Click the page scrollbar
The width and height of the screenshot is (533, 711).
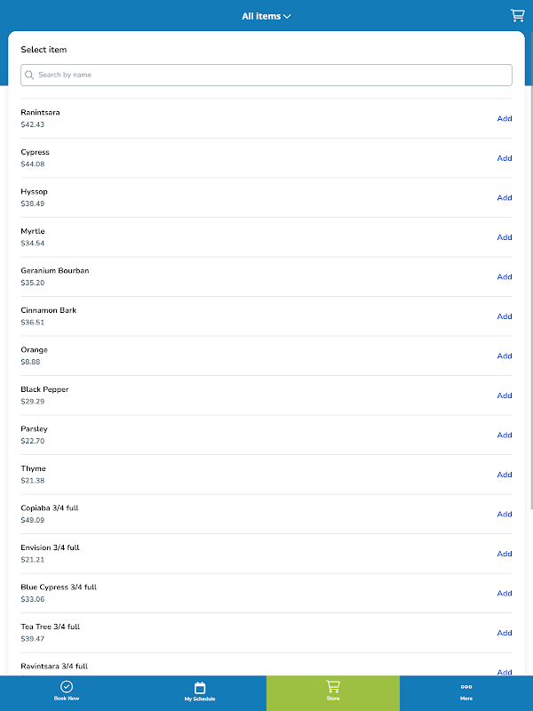tap(529, 267)
